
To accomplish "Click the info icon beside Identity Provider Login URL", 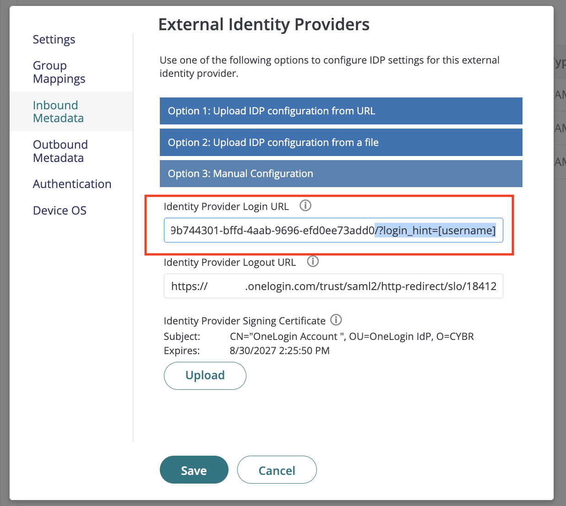I will (x=305, y=205).
